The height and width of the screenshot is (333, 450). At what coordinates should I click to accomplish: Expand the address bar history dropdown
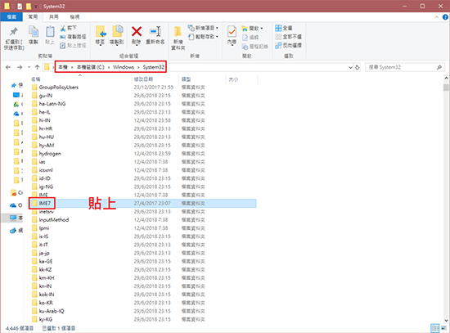(350, 67)
